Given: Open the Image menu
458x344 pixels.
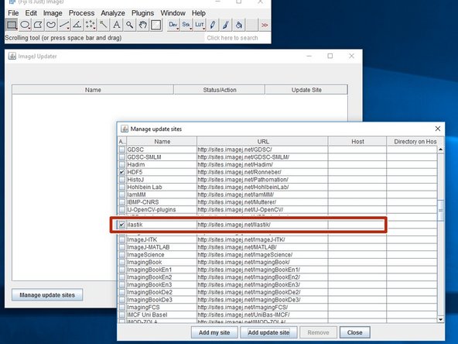Looking at the screenshot, I should tap(53, 13).
